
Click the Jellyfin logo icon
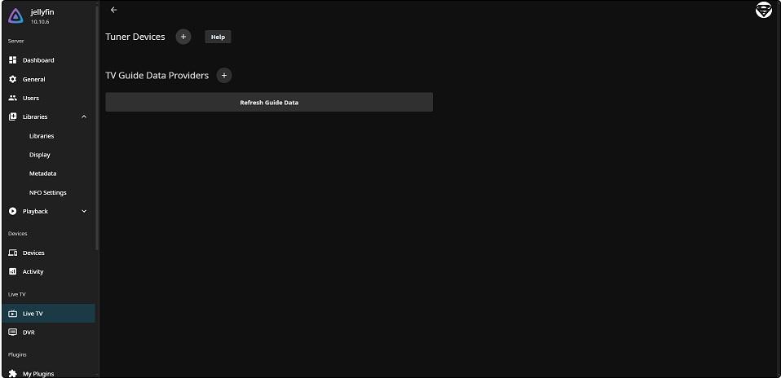(x=16, y=16)
